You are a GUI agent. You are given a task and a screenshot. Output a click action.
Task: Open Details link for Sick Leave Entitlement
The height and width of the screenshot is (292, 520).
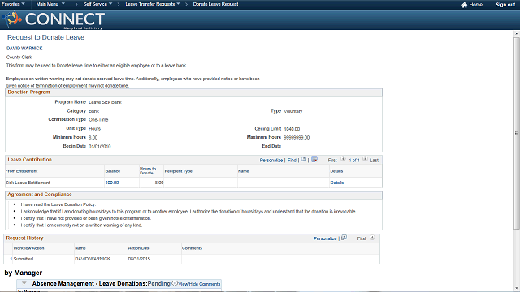tap(337, 182)
